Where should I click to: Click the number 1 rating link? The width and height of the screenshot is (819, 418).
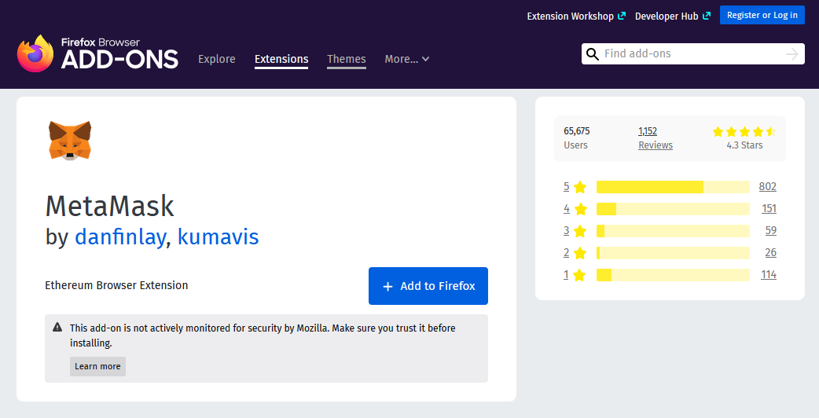click(x=566, y=274)
